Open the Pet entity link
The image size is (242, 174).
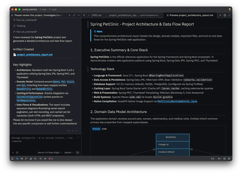pos(63,82)
